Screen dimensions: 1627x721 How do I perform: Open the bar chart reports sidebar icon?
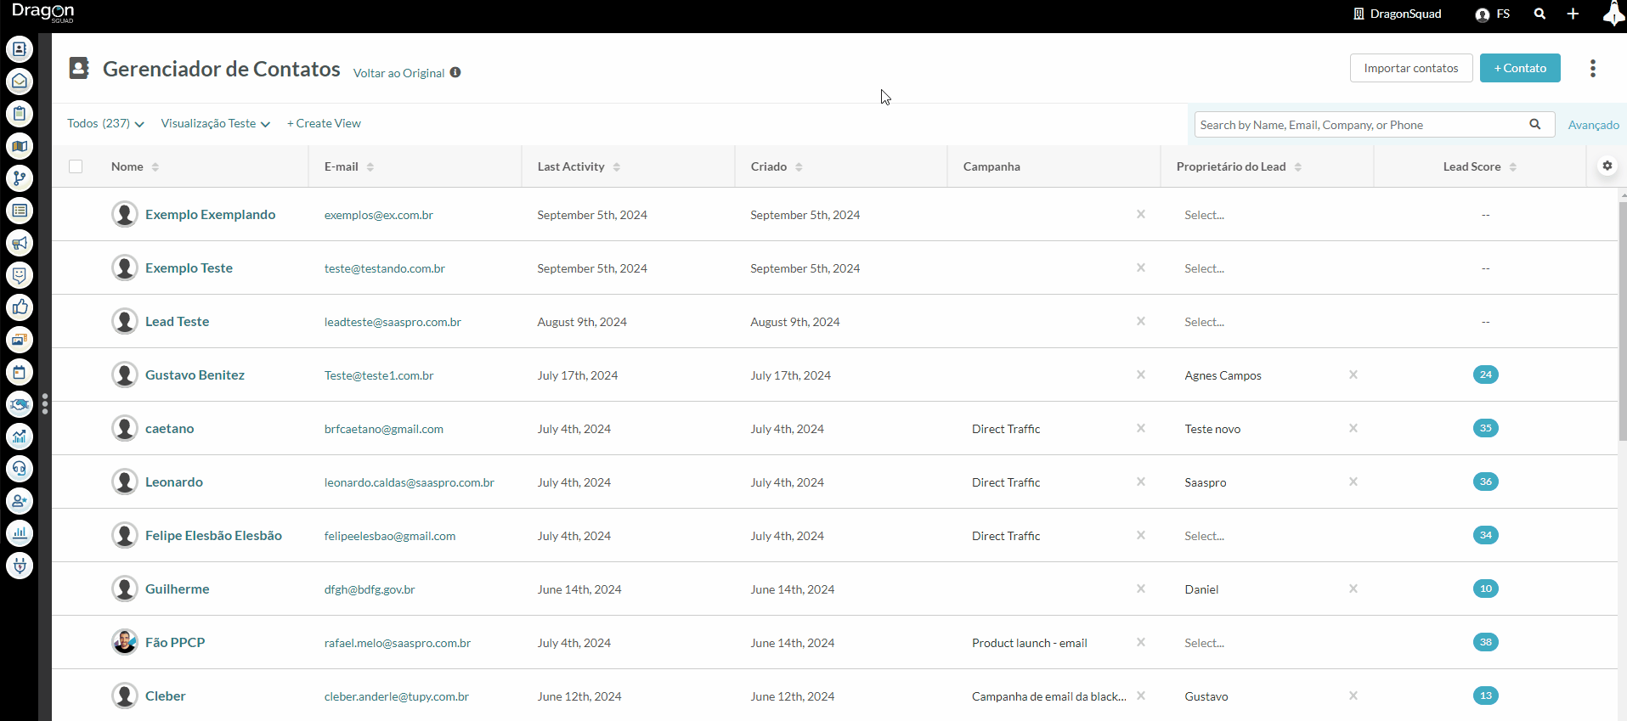(20, 533)
